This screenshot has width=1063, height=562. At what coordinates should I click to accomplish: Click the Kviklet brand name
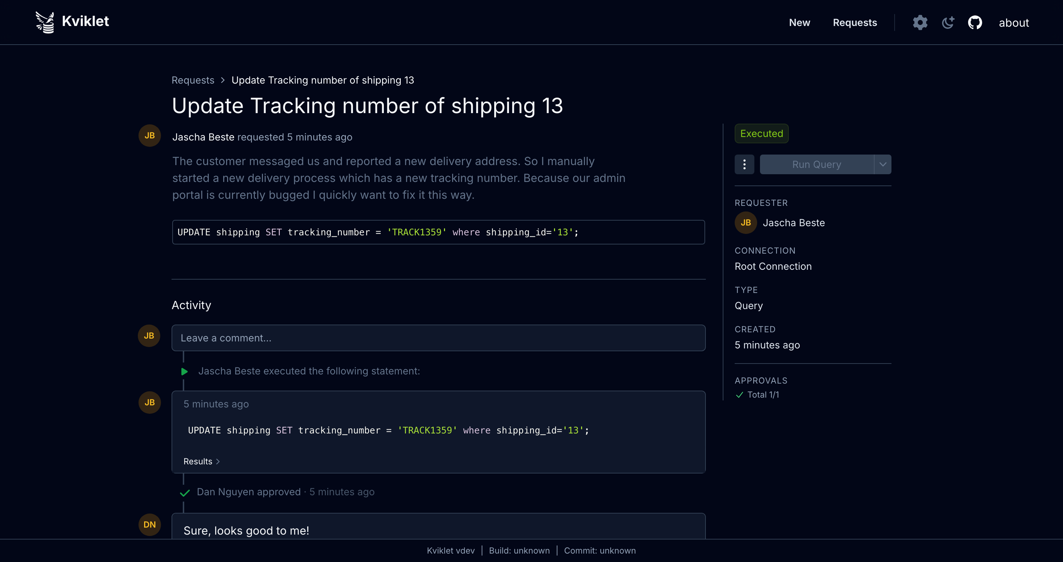(x=85, y=21)
